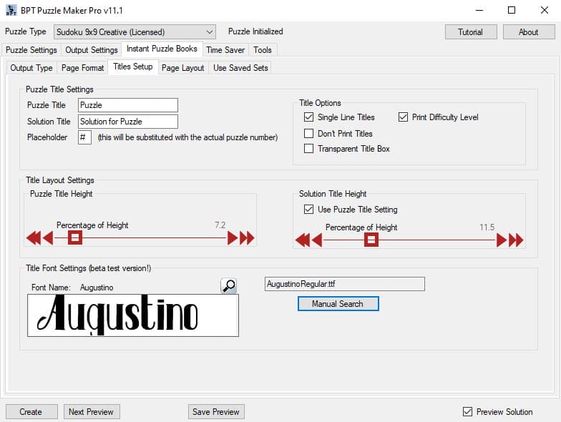561x422 pixels.
Task: Click the font search magnifier icon
Action: coord(228,285)
